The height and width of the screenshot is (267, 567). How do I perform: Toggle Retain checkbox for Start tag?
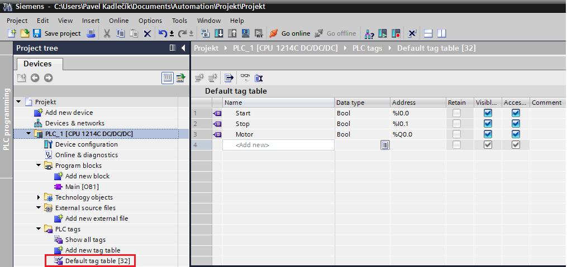(x=457, y=113)
